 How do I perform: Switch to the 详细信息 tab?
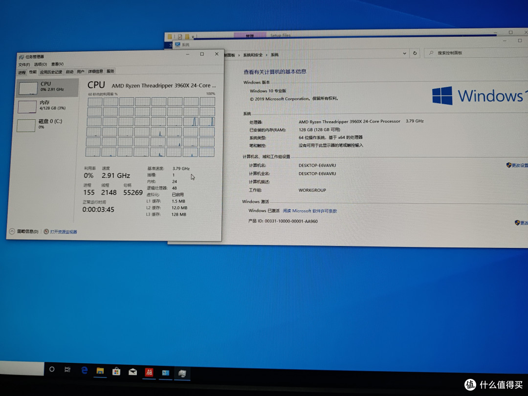coord(95,71)
